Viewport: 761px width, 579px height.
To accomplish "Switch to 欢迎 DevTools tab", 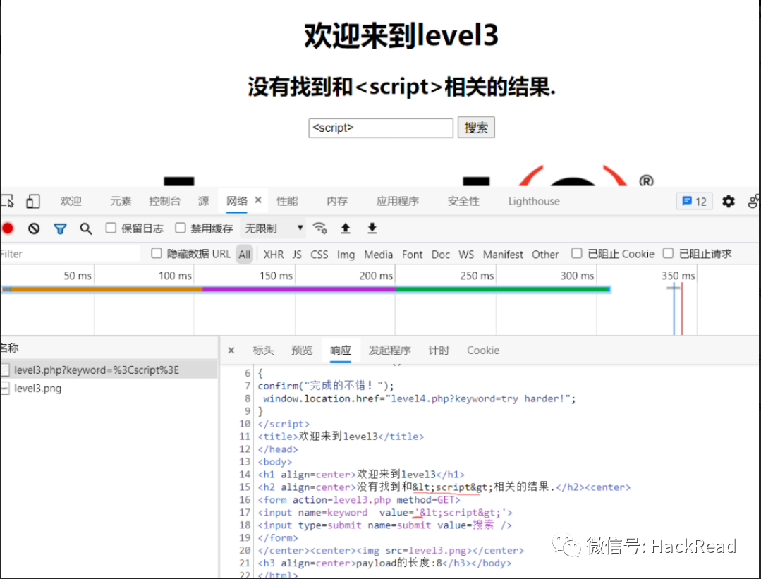I will click(71, 201).
